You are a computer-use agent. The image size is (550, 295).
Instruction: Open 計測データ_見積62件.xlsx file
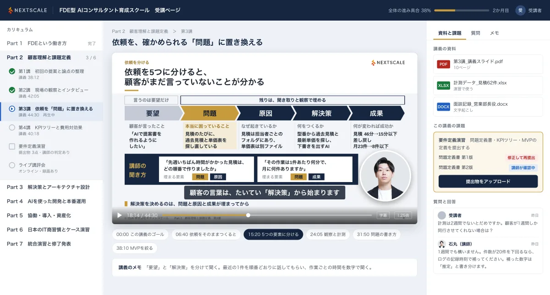click(488, 86)
